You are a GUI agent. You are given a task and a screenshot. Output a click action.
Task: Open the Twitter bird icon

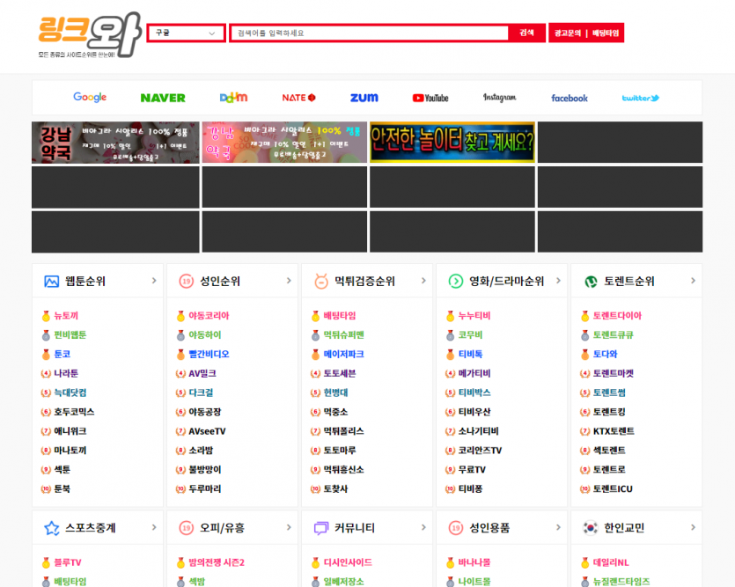point(640,97)
